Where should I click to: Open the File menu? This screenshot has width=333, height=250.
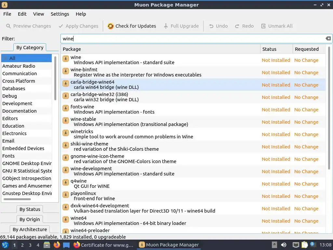[7, 14]
